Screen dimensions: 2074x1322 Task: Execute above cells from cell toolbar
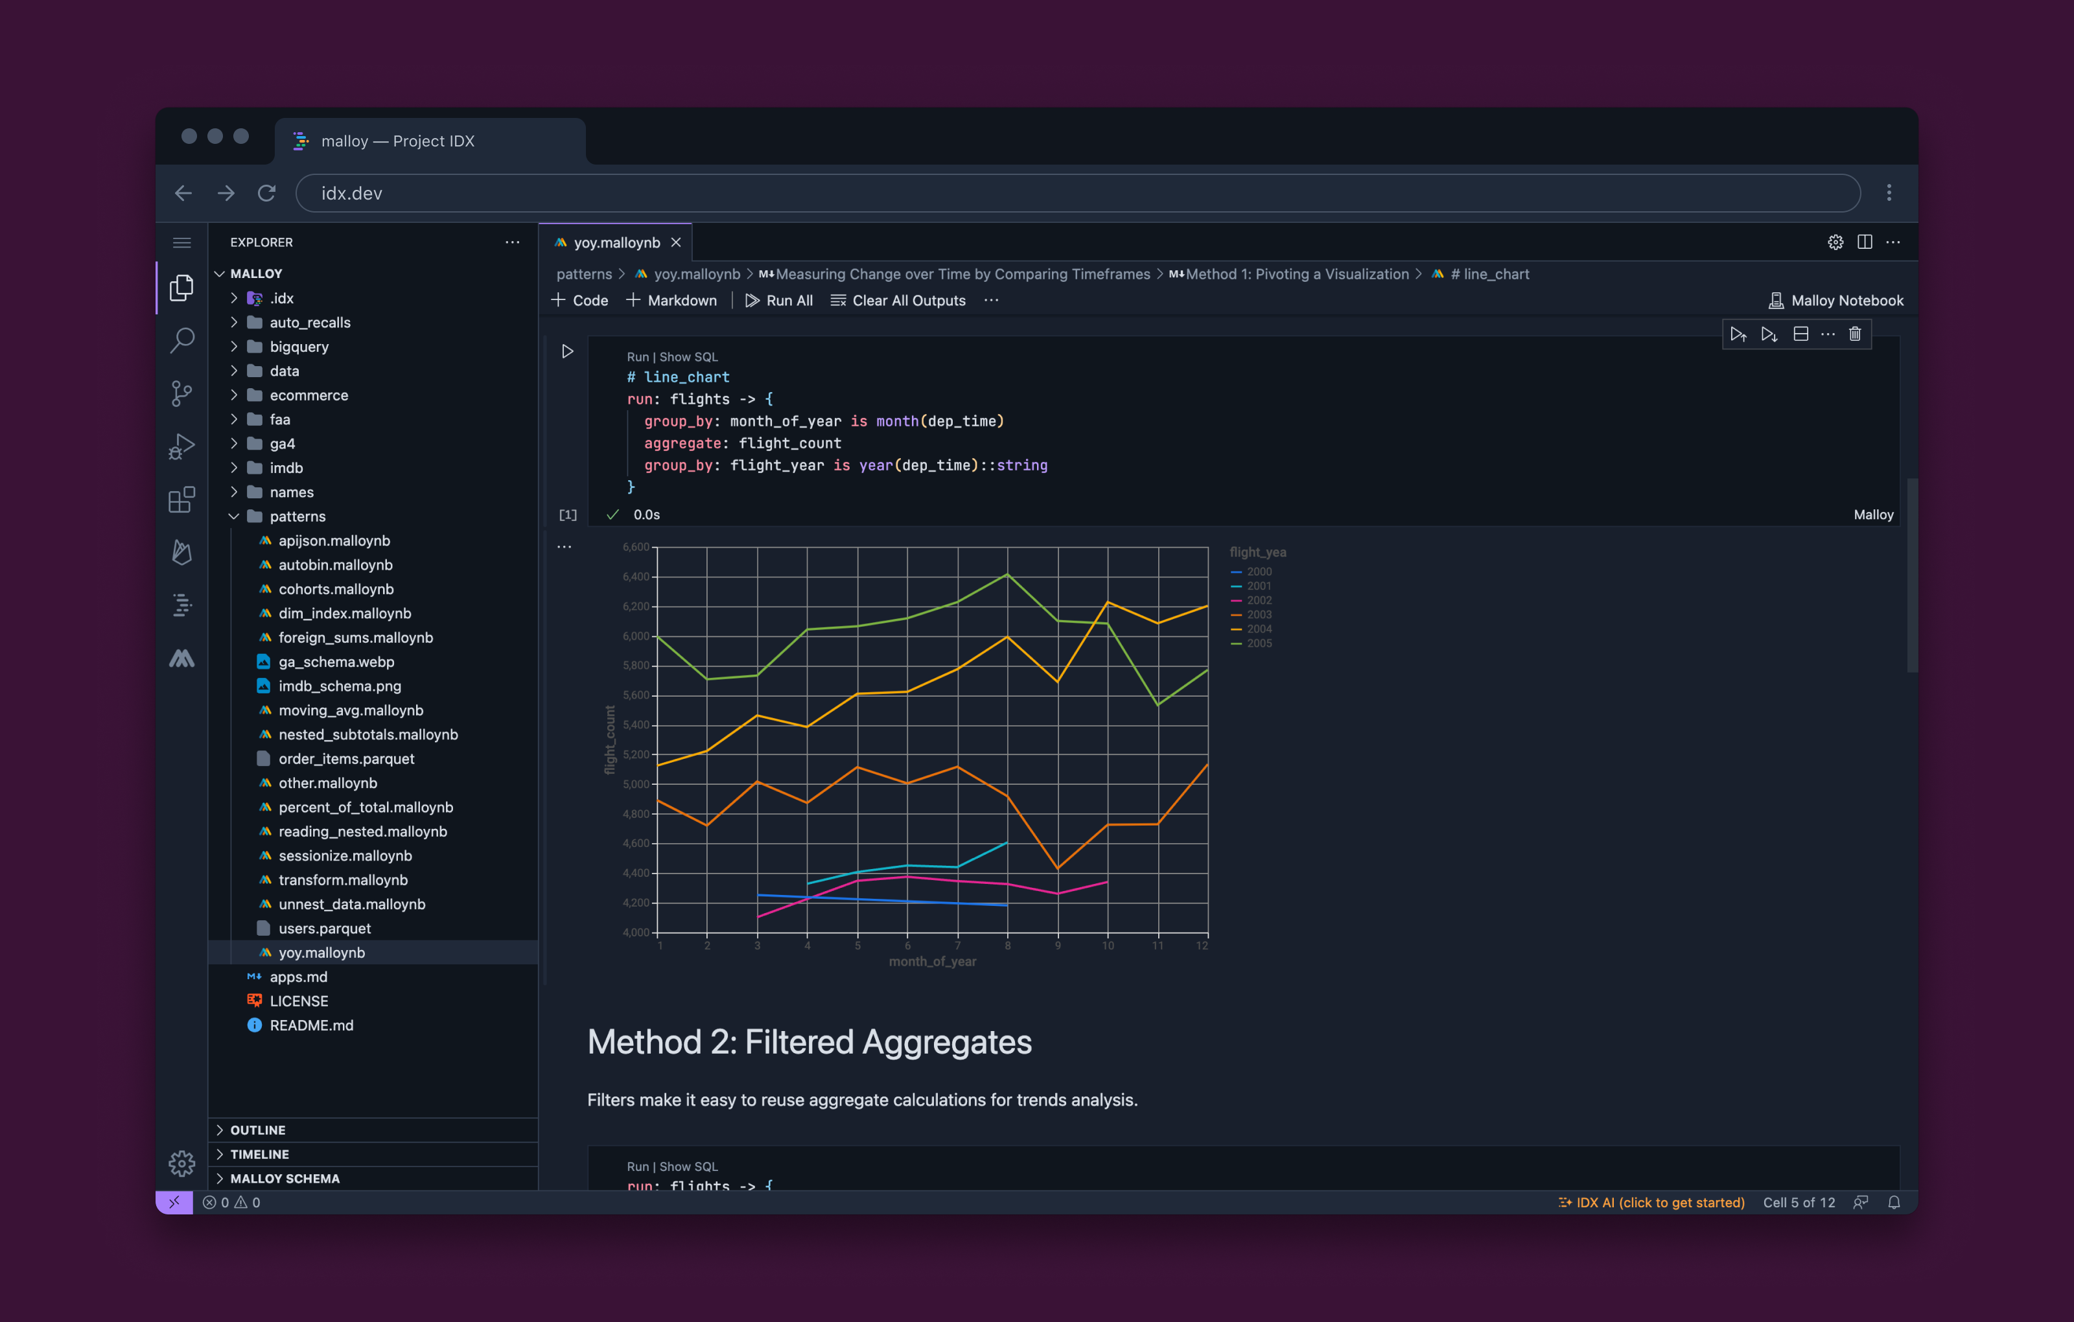(x=1738, y=334)
